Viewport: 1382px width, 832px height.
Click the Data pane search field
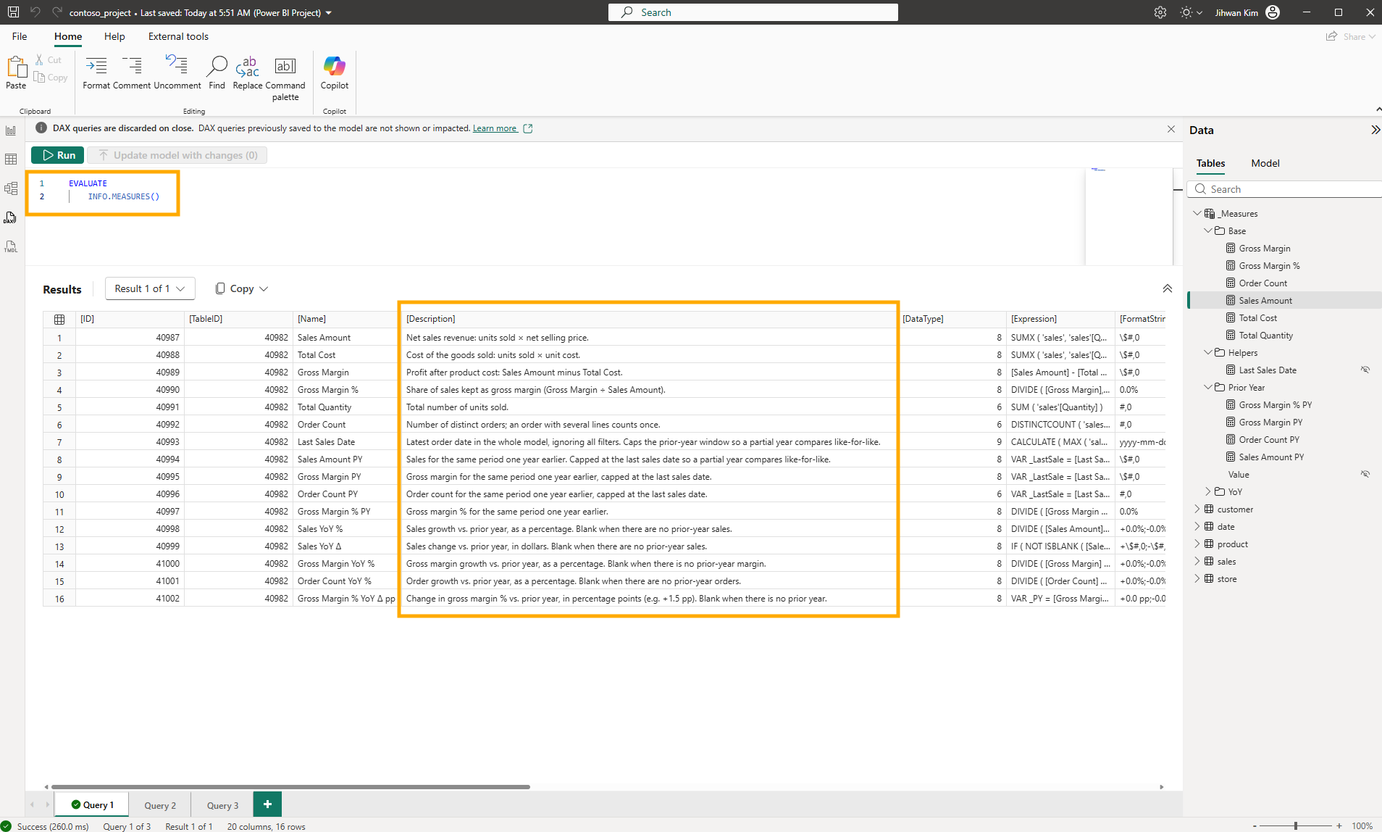(x=1286, y=189)
